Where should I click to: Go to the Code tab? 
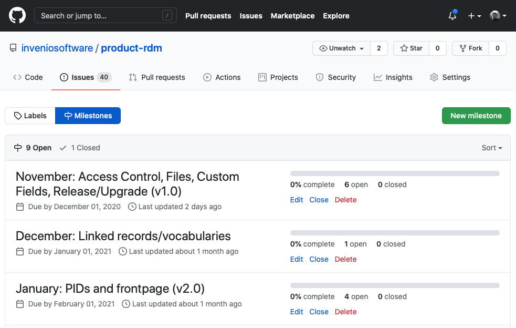click(28, 77)
